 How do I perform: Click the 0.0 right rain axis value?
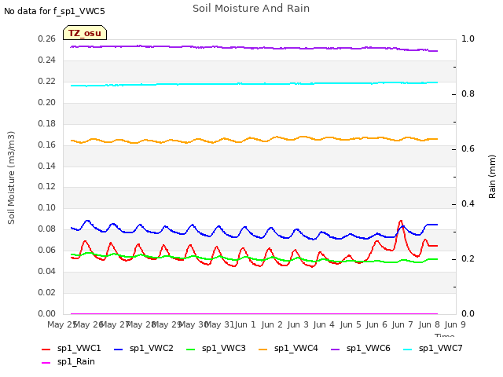tap(468, 313)
